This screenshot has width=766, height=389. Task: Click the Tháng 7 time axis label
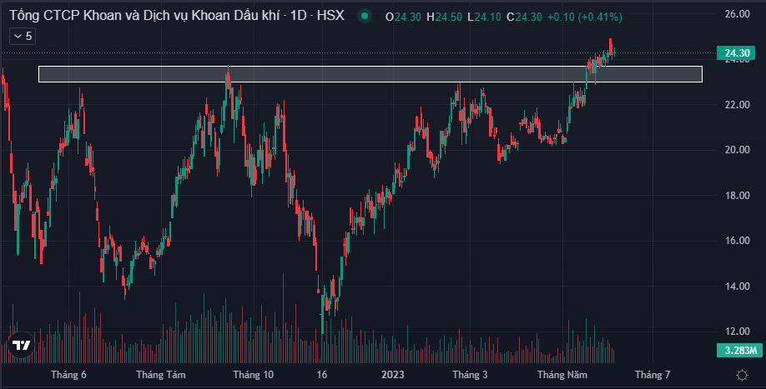coord(653,375)
